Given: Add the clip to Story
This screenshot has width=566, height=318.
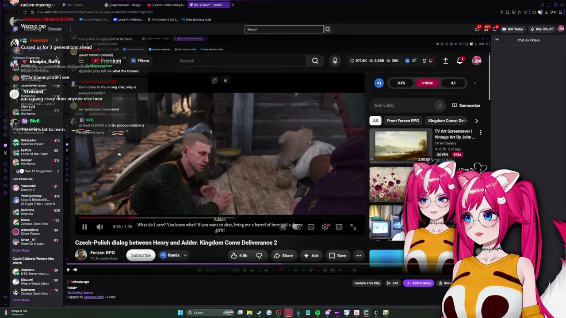Looking at the screenshot, I should tap(418, 284).
